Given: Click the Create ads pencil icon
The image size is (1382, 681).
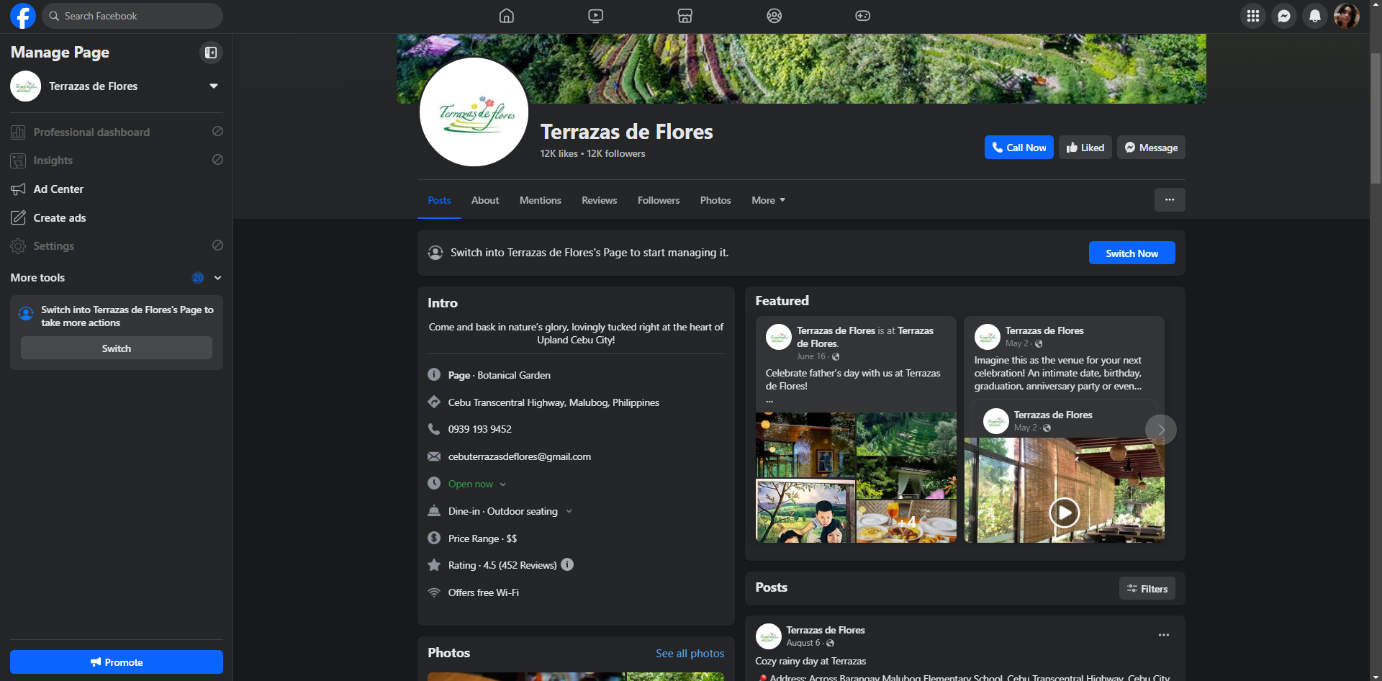Looking at the screenshot, I should [x=18, y=217].
